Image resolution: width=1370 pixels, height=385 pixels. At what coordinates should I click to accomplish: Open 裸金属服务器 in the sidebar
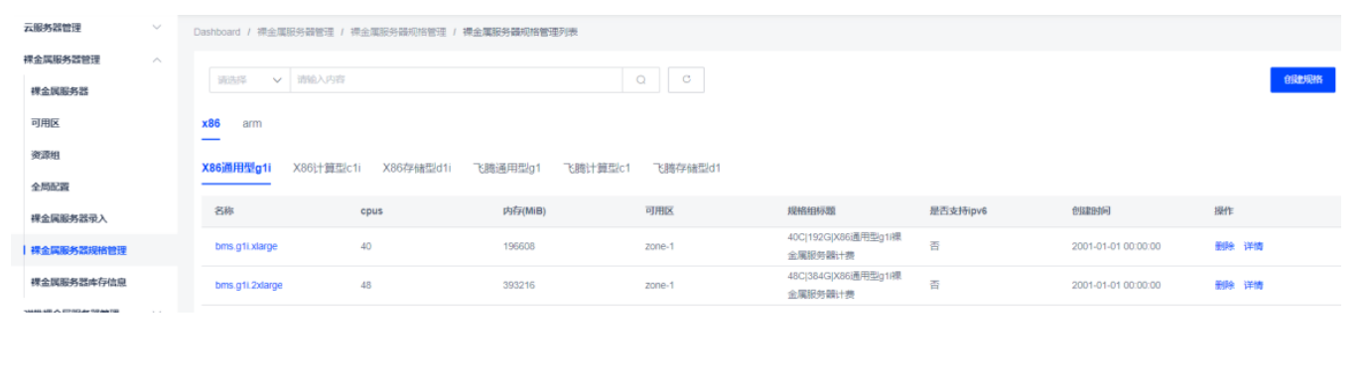pos(60,91)
